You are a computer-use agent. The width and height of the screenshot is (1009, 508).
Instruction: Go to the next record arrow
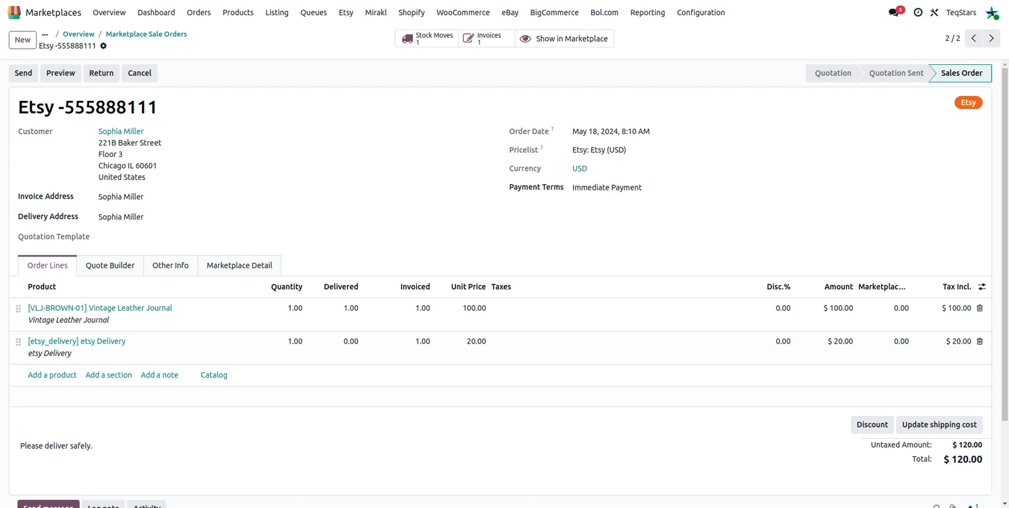(991, 38)
